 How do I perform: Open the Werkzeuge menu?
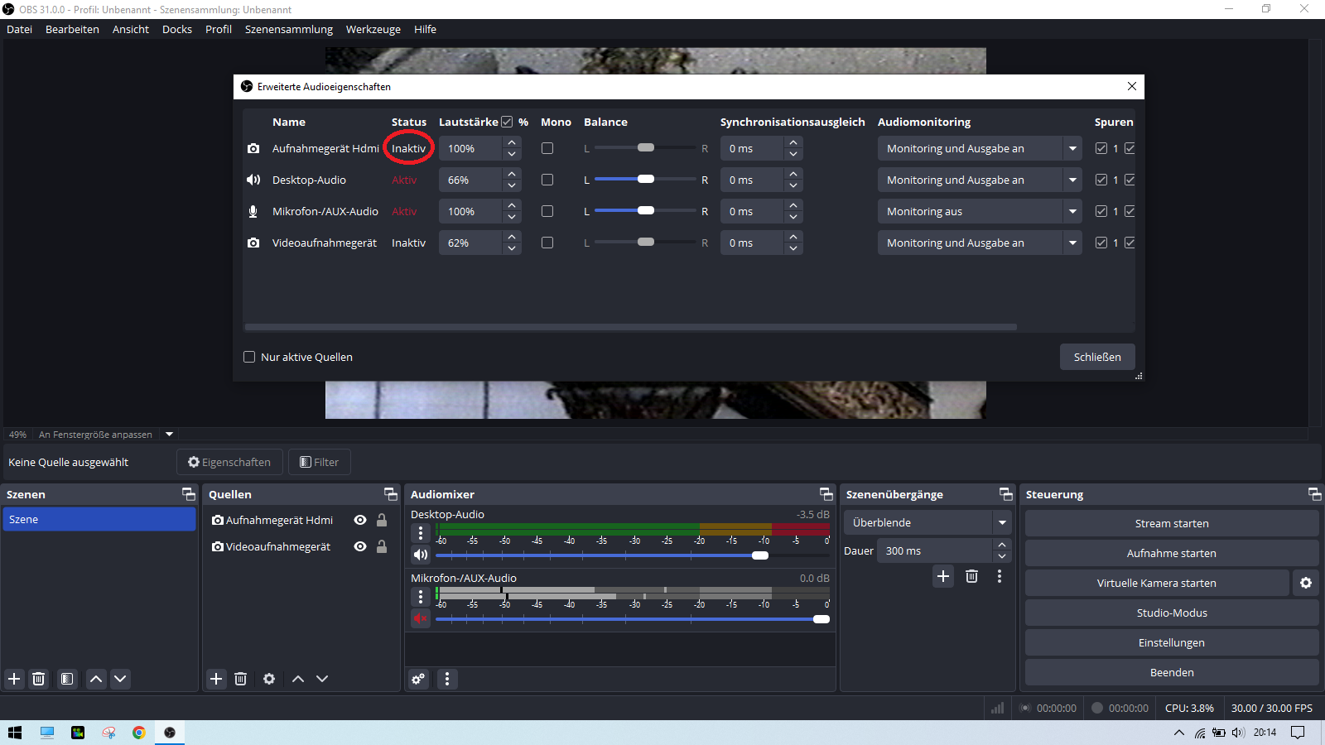pos(373,29)
